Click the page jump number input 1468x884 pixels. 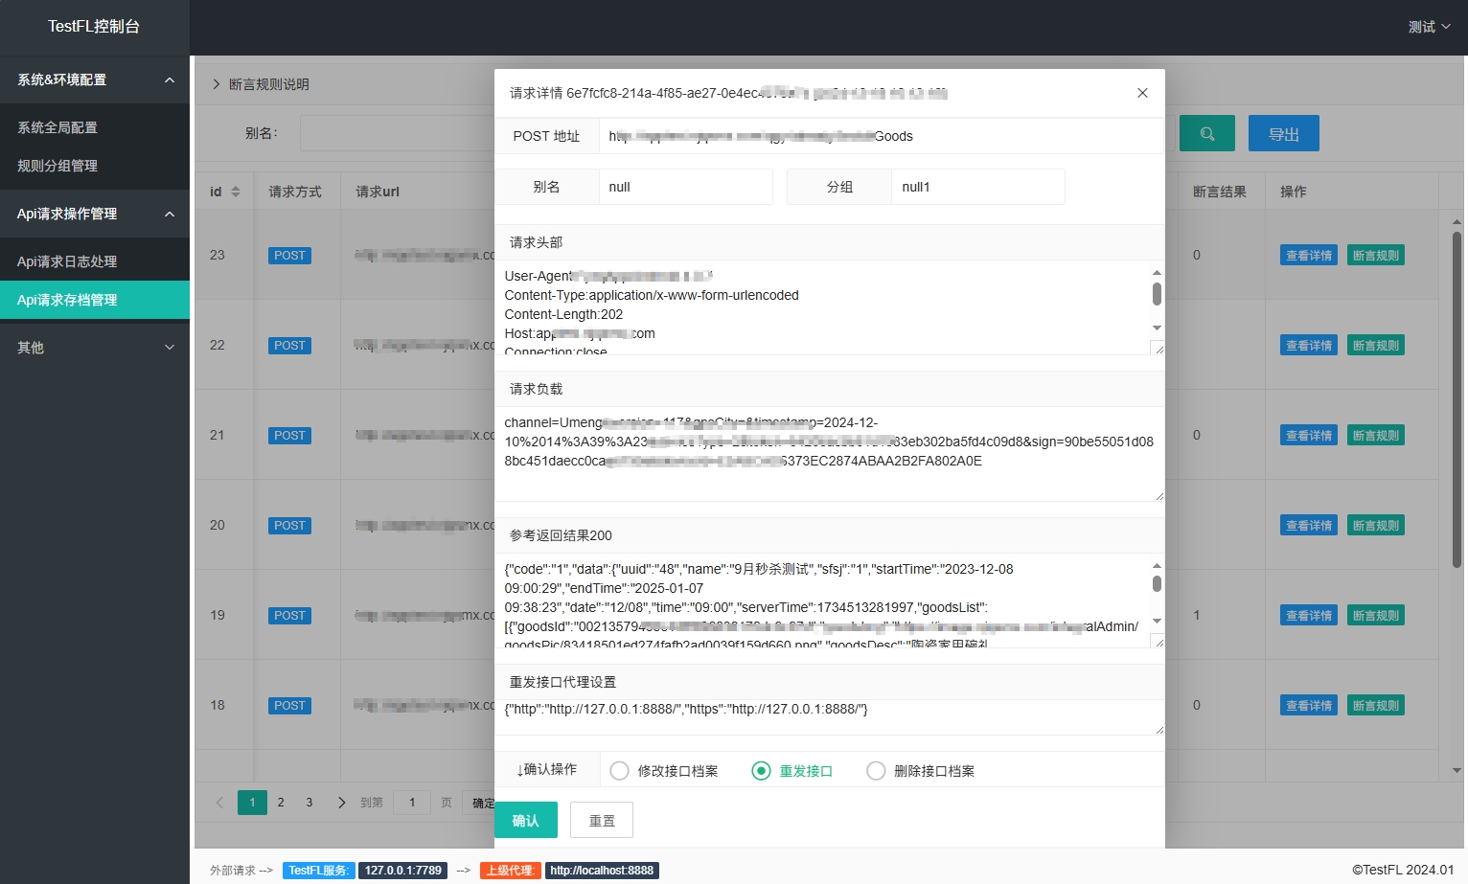(412, 803)
